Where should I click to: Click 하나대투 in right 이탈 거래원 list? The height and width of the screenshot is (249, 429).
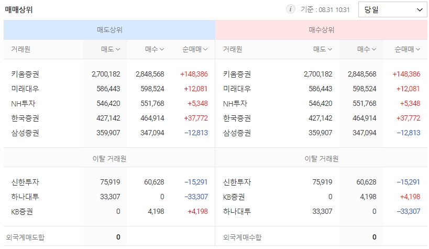(237, 211)
